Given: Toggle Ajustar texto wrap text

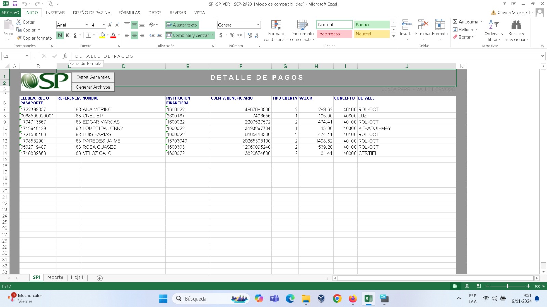Looking at the screenshot, I should [x=182, y=25].
